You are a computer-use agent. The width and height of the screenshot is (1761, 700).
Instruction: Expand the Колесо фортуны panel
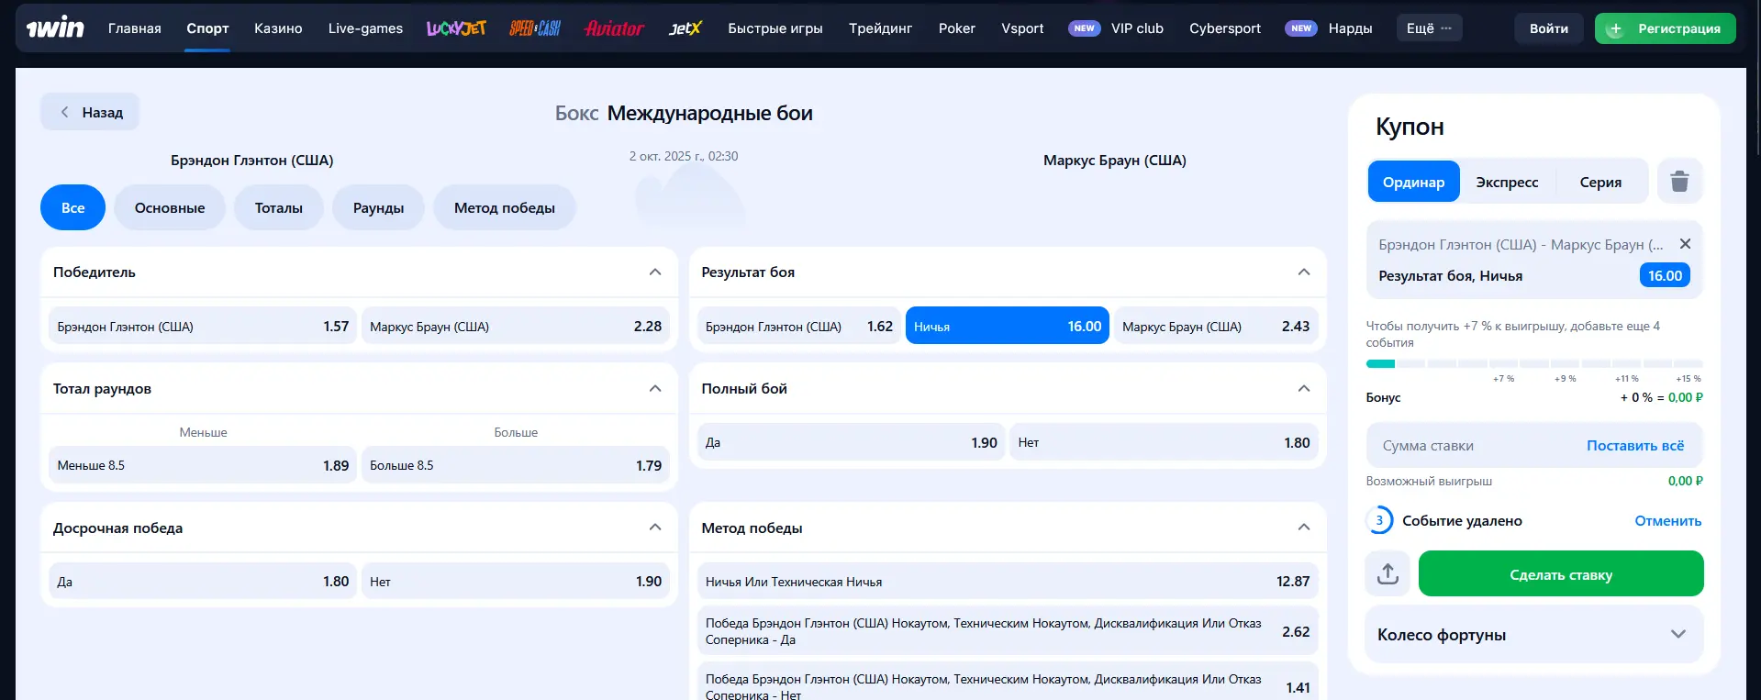(1677, 635)
